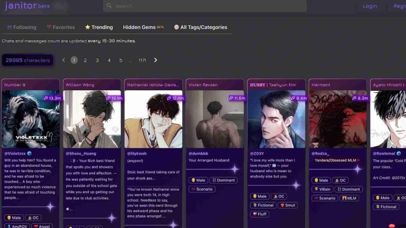Open the Login link
Image resolution: width=406 pixels, height=228 pixels.
pyautogui.click(x=370, y=6)
